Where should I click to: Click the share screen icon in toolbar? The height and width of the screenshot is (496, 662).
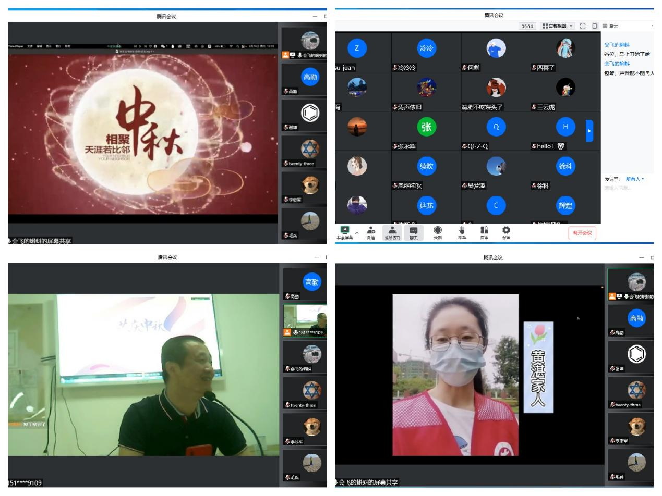coord(345,232)
